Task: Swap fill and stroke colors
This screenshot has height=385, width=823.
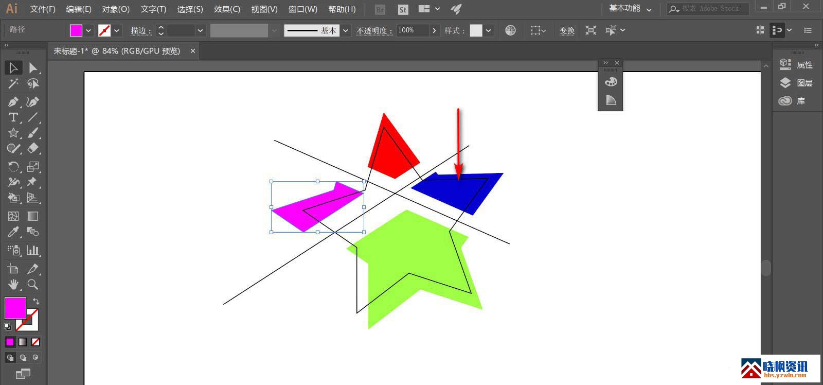Action: (35, 301)
